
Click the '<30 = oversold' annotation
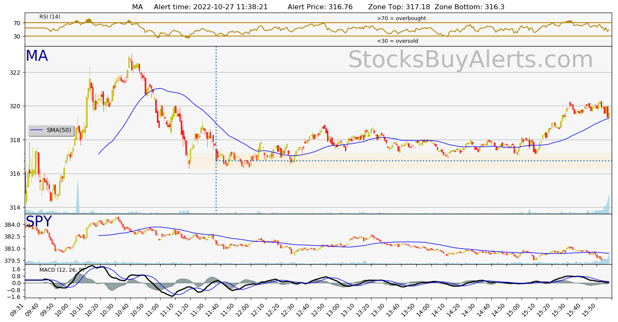[397, 41]
